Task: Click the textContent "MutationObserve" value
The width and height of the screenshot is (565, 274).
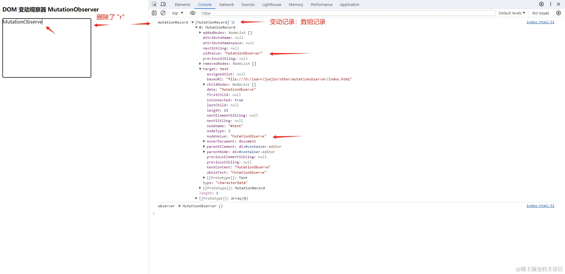Action: pyautogui.click(x=252, y=167)
